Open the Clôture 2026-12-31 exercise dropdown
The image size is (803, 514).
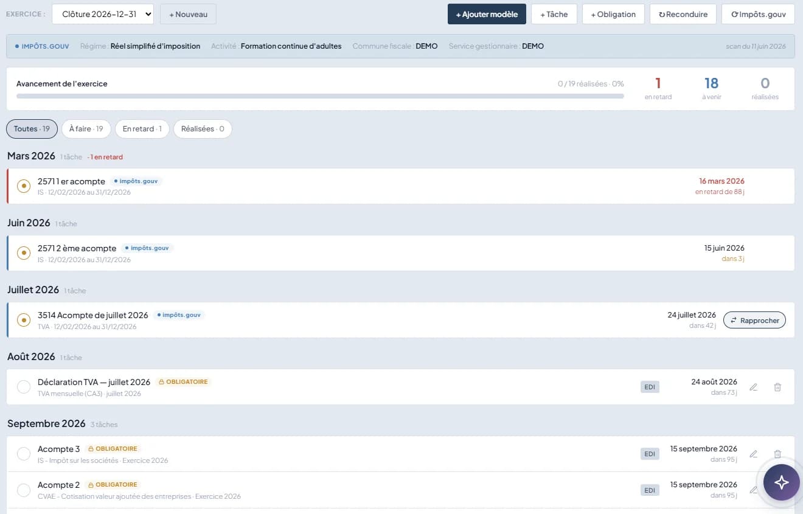[103, 14]
